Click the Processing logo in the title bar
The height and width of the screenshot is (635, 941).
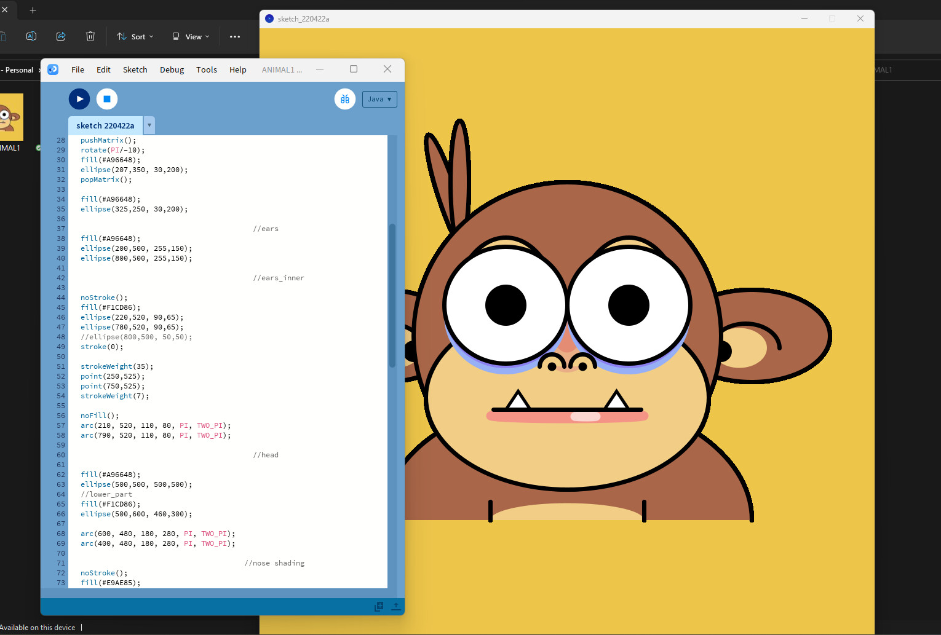(x=53, y=69)
